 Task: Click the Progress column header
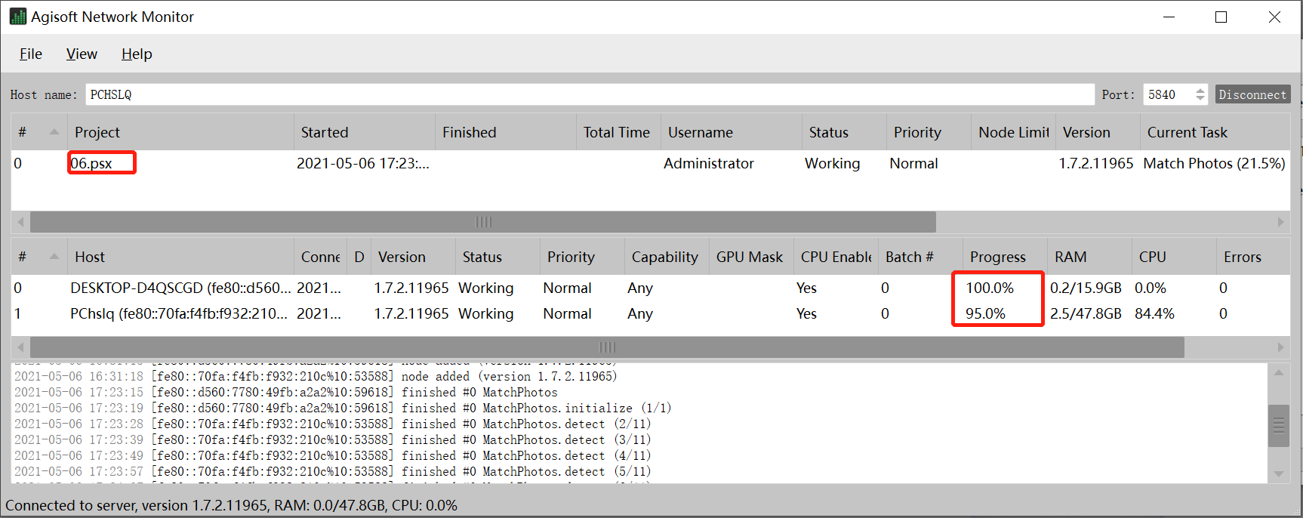[x=1005, y=257]
